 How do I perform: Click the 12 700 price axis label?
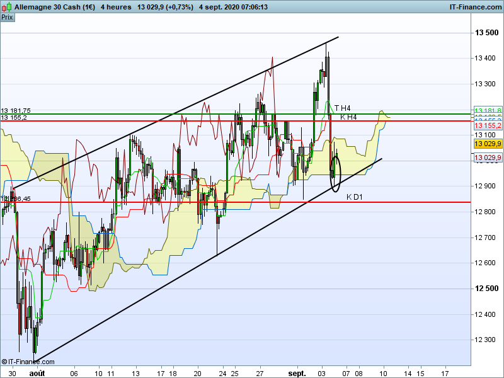pos(485,238)
